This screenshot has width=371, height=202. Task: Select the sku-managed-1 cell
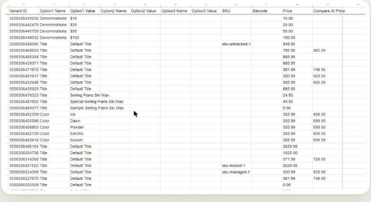[x=236, y=172]
